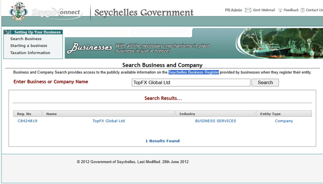This screenshot has width=323, height=184.
Task: Open the PR Admin link
Action: click(233, 10)
